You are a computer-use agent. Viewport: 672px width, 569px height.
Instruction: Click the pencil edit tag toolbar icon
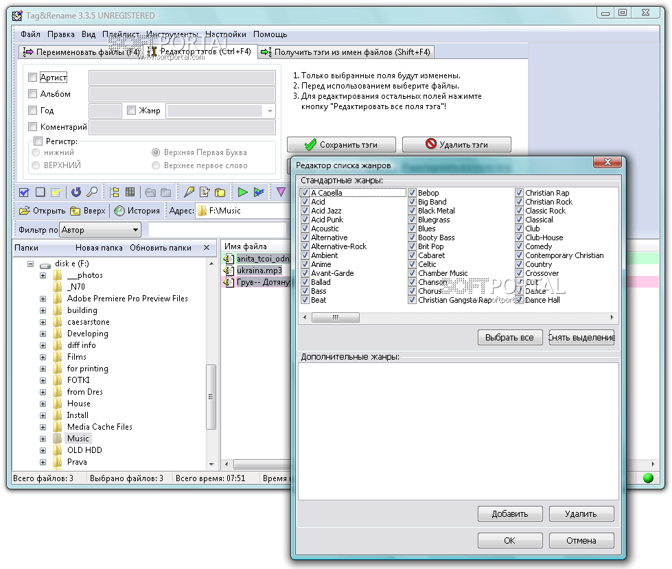[189, 192]
